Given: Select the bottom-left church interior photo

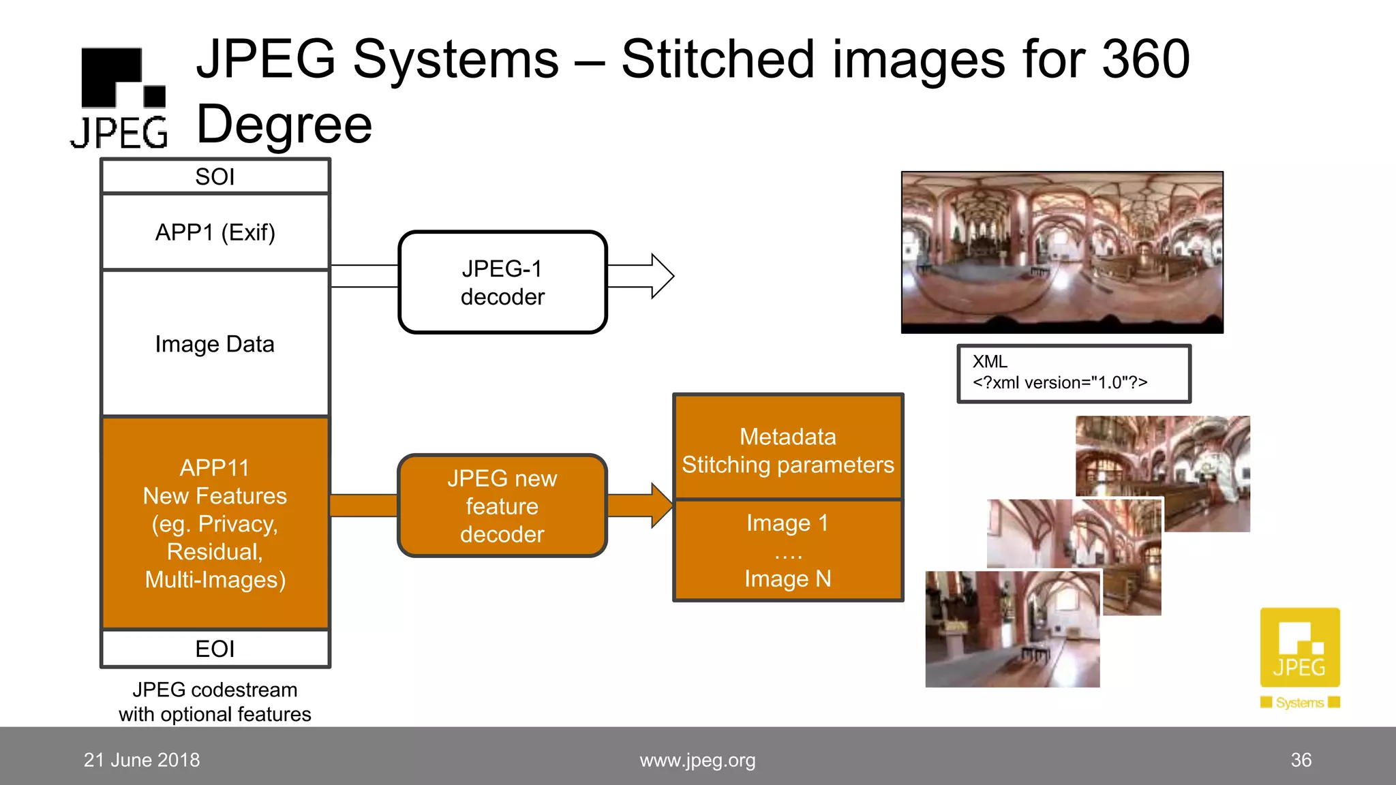Looking at the screenshot, I should click(x=1012, y=629).
